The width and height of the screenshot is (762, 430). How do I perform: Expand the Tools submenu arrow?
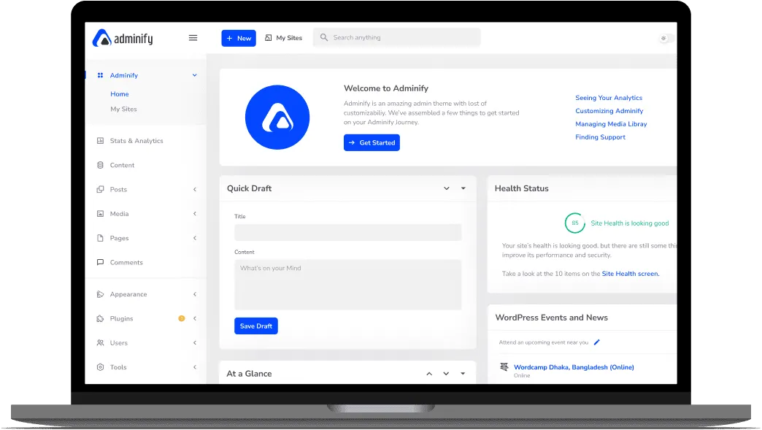coord(195,367)
